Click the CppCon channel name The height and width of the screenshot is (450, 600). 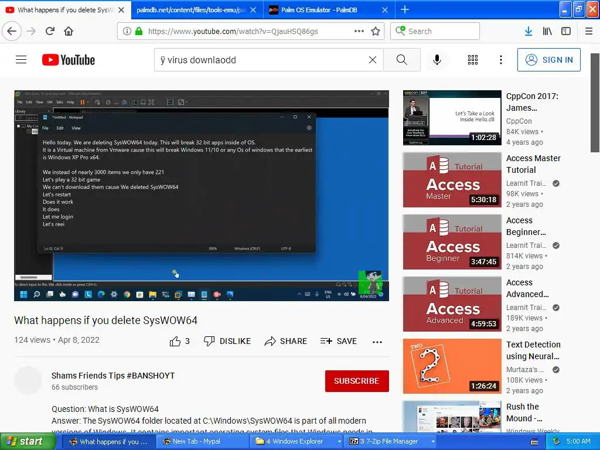click(519, 121)
